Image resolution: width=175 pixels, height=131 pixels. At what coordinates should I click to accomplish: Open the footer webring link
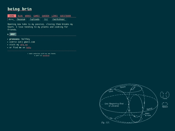point(46,56)
